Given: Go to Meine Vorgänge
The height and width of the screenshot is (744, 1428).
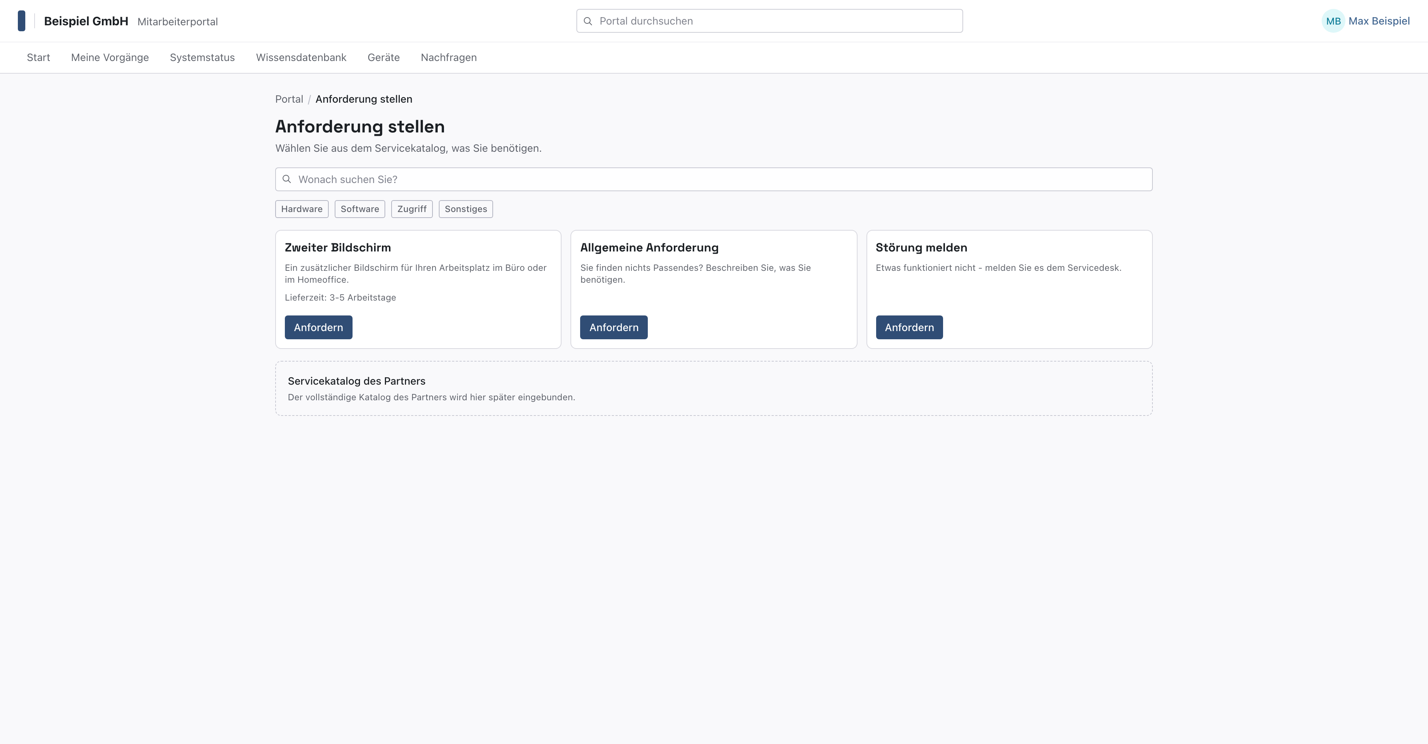Looking at the screenshot, I should pos(110,58).
